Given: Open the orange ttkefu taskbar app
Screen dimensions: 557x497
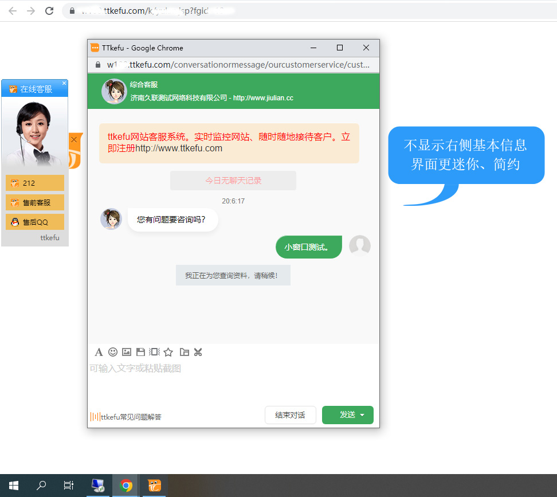Looking at the screenshot, I should 155,486.
